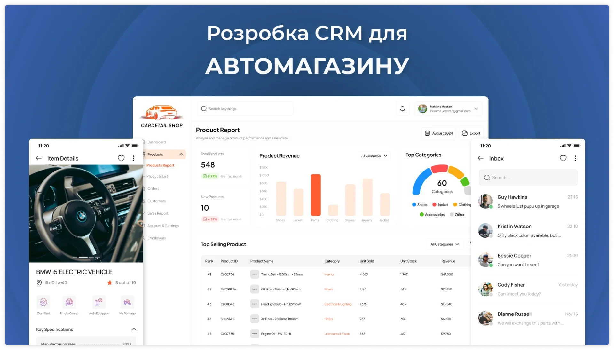The height and width of the screenshot is (350, 614).
Task: Open Top Selling Product All Categories filter
Action: [x=445, y=244]
